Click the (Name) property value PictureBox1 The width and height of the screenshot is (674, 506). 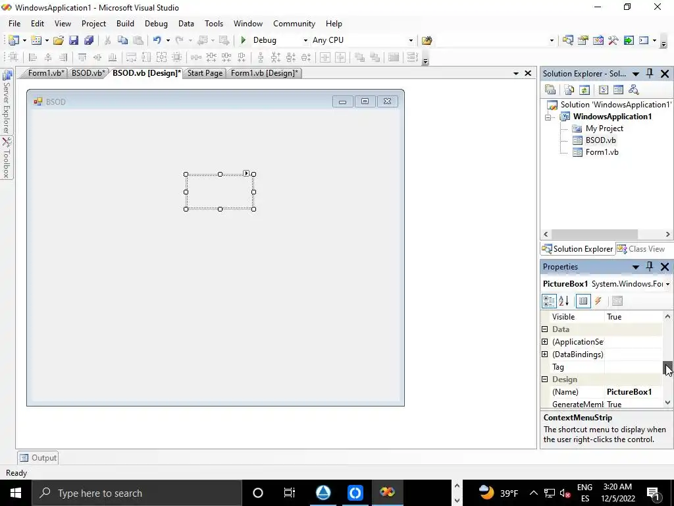[633, 392]
